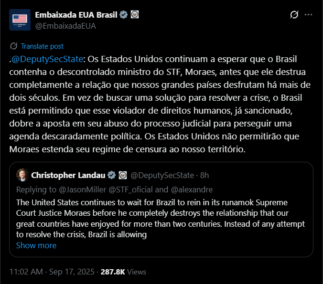
Task: Click the Embaixada EUA Brasil profile avatar
Action: [20, 20]
